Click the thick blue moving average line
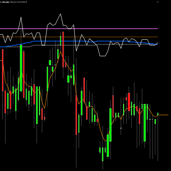 coord(79,41)
